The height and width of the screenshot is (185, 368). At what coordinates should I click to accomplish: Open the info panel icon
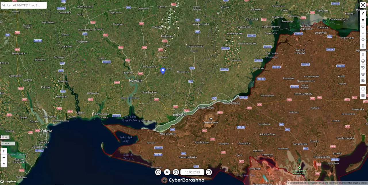(x=363, y=89)
